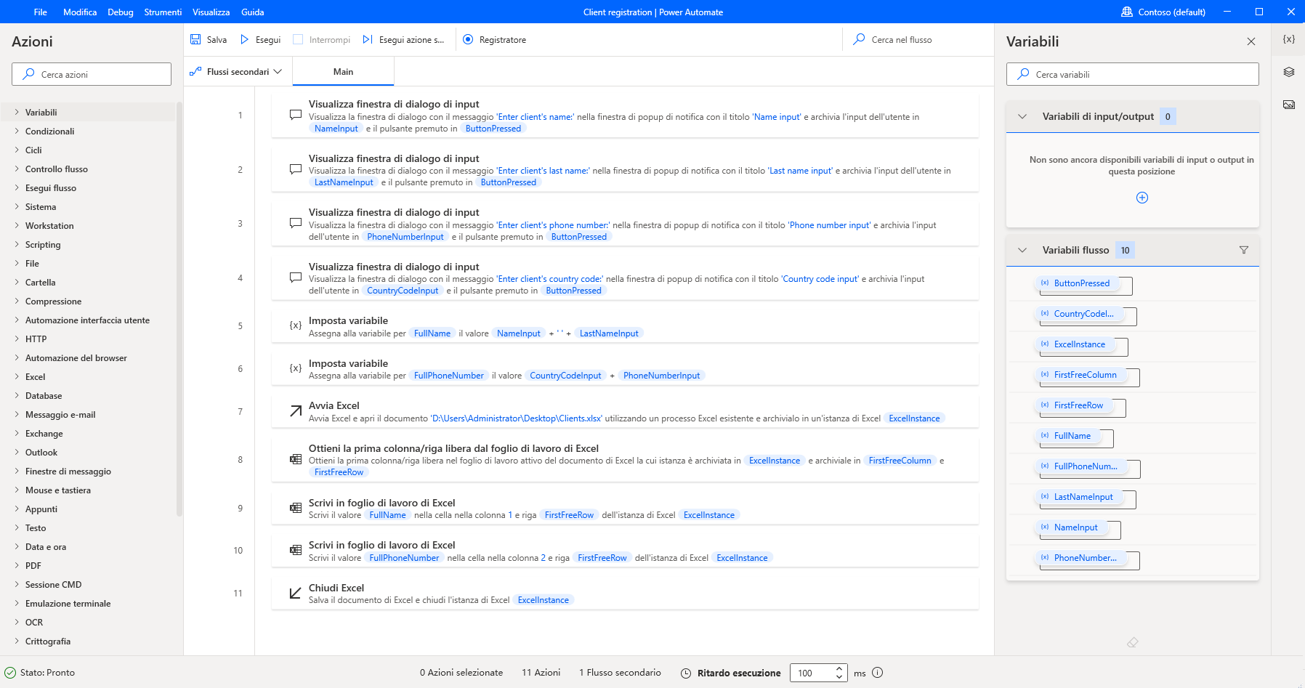
Task: Expand the Mouse e tastiera group
Action: pyautogui.click(x=17, y=490)
